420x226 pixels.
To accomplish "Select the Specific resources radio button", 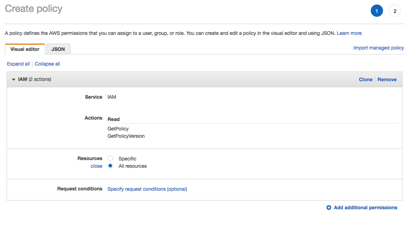I will 110,158.
